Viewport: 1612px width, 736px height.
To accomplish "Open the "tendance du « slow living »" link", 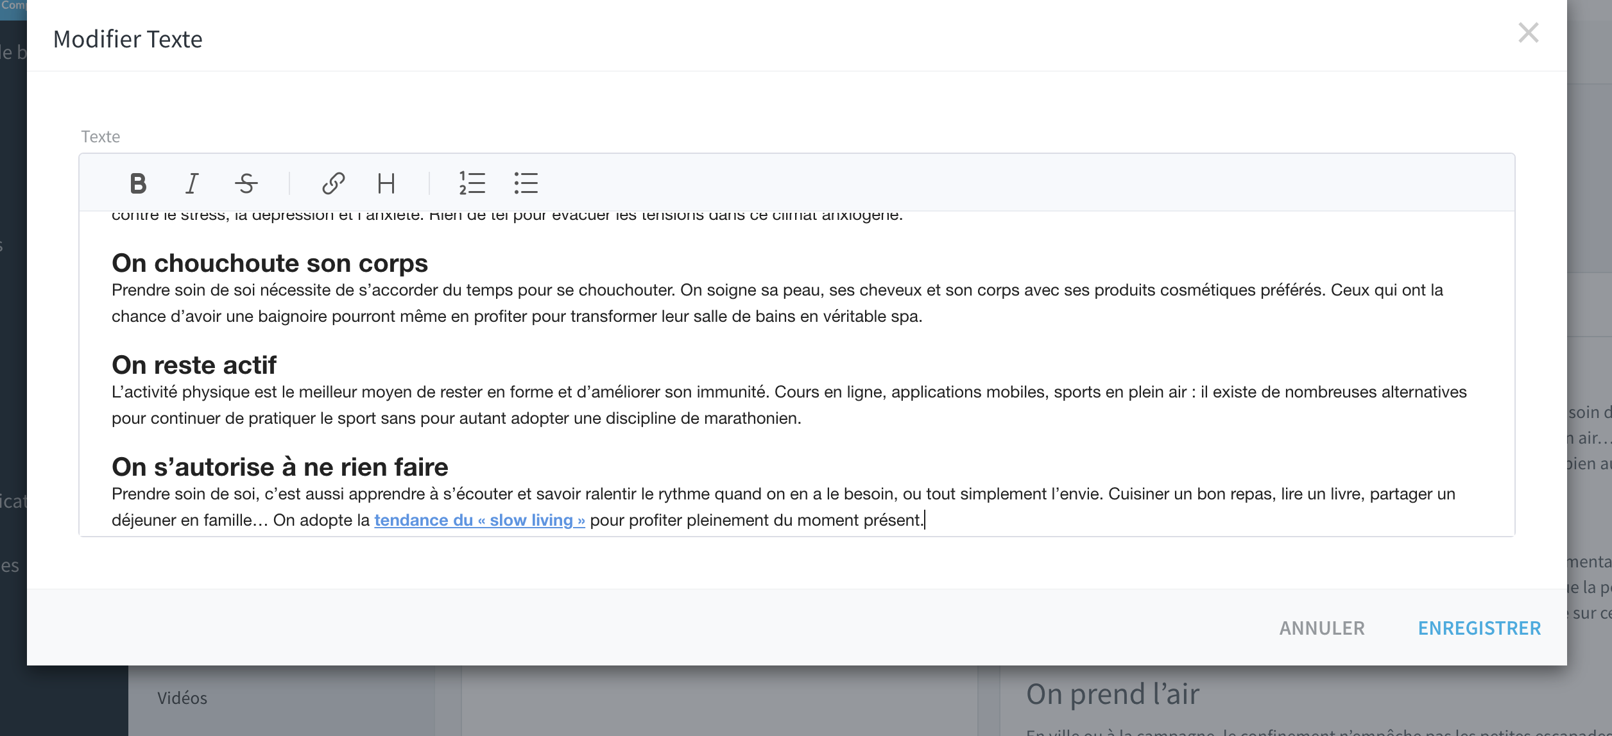I will [x=479, y=520].
